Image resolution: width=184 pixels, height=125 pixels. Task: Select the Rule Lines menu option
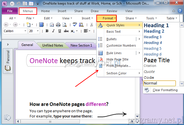click(x=114, y=53)
